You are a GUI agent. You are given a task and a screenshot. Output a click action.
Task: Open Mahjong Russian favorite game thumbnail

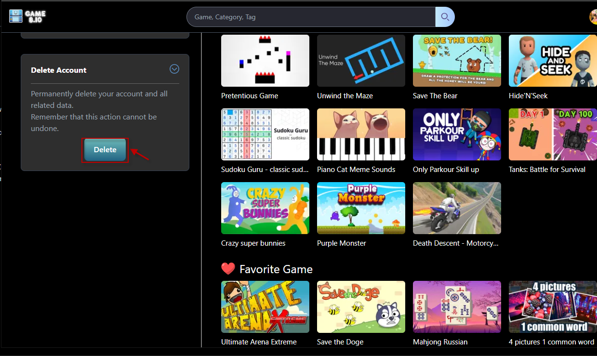point(457,307)
